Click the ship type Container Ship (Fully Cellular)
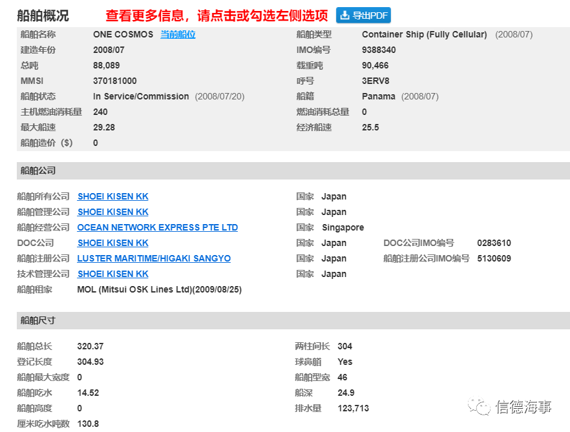The width and height of the screenshot is (570, 432). tap(424, 34)
